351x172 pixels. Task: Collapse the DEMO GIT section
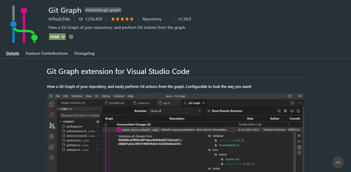click(x=59, y=109)
